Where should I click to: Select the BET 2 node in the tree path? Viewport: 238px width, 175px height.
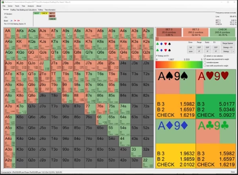[52, 13]
